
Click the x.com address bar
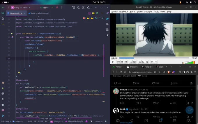click(x=142, y=72)
